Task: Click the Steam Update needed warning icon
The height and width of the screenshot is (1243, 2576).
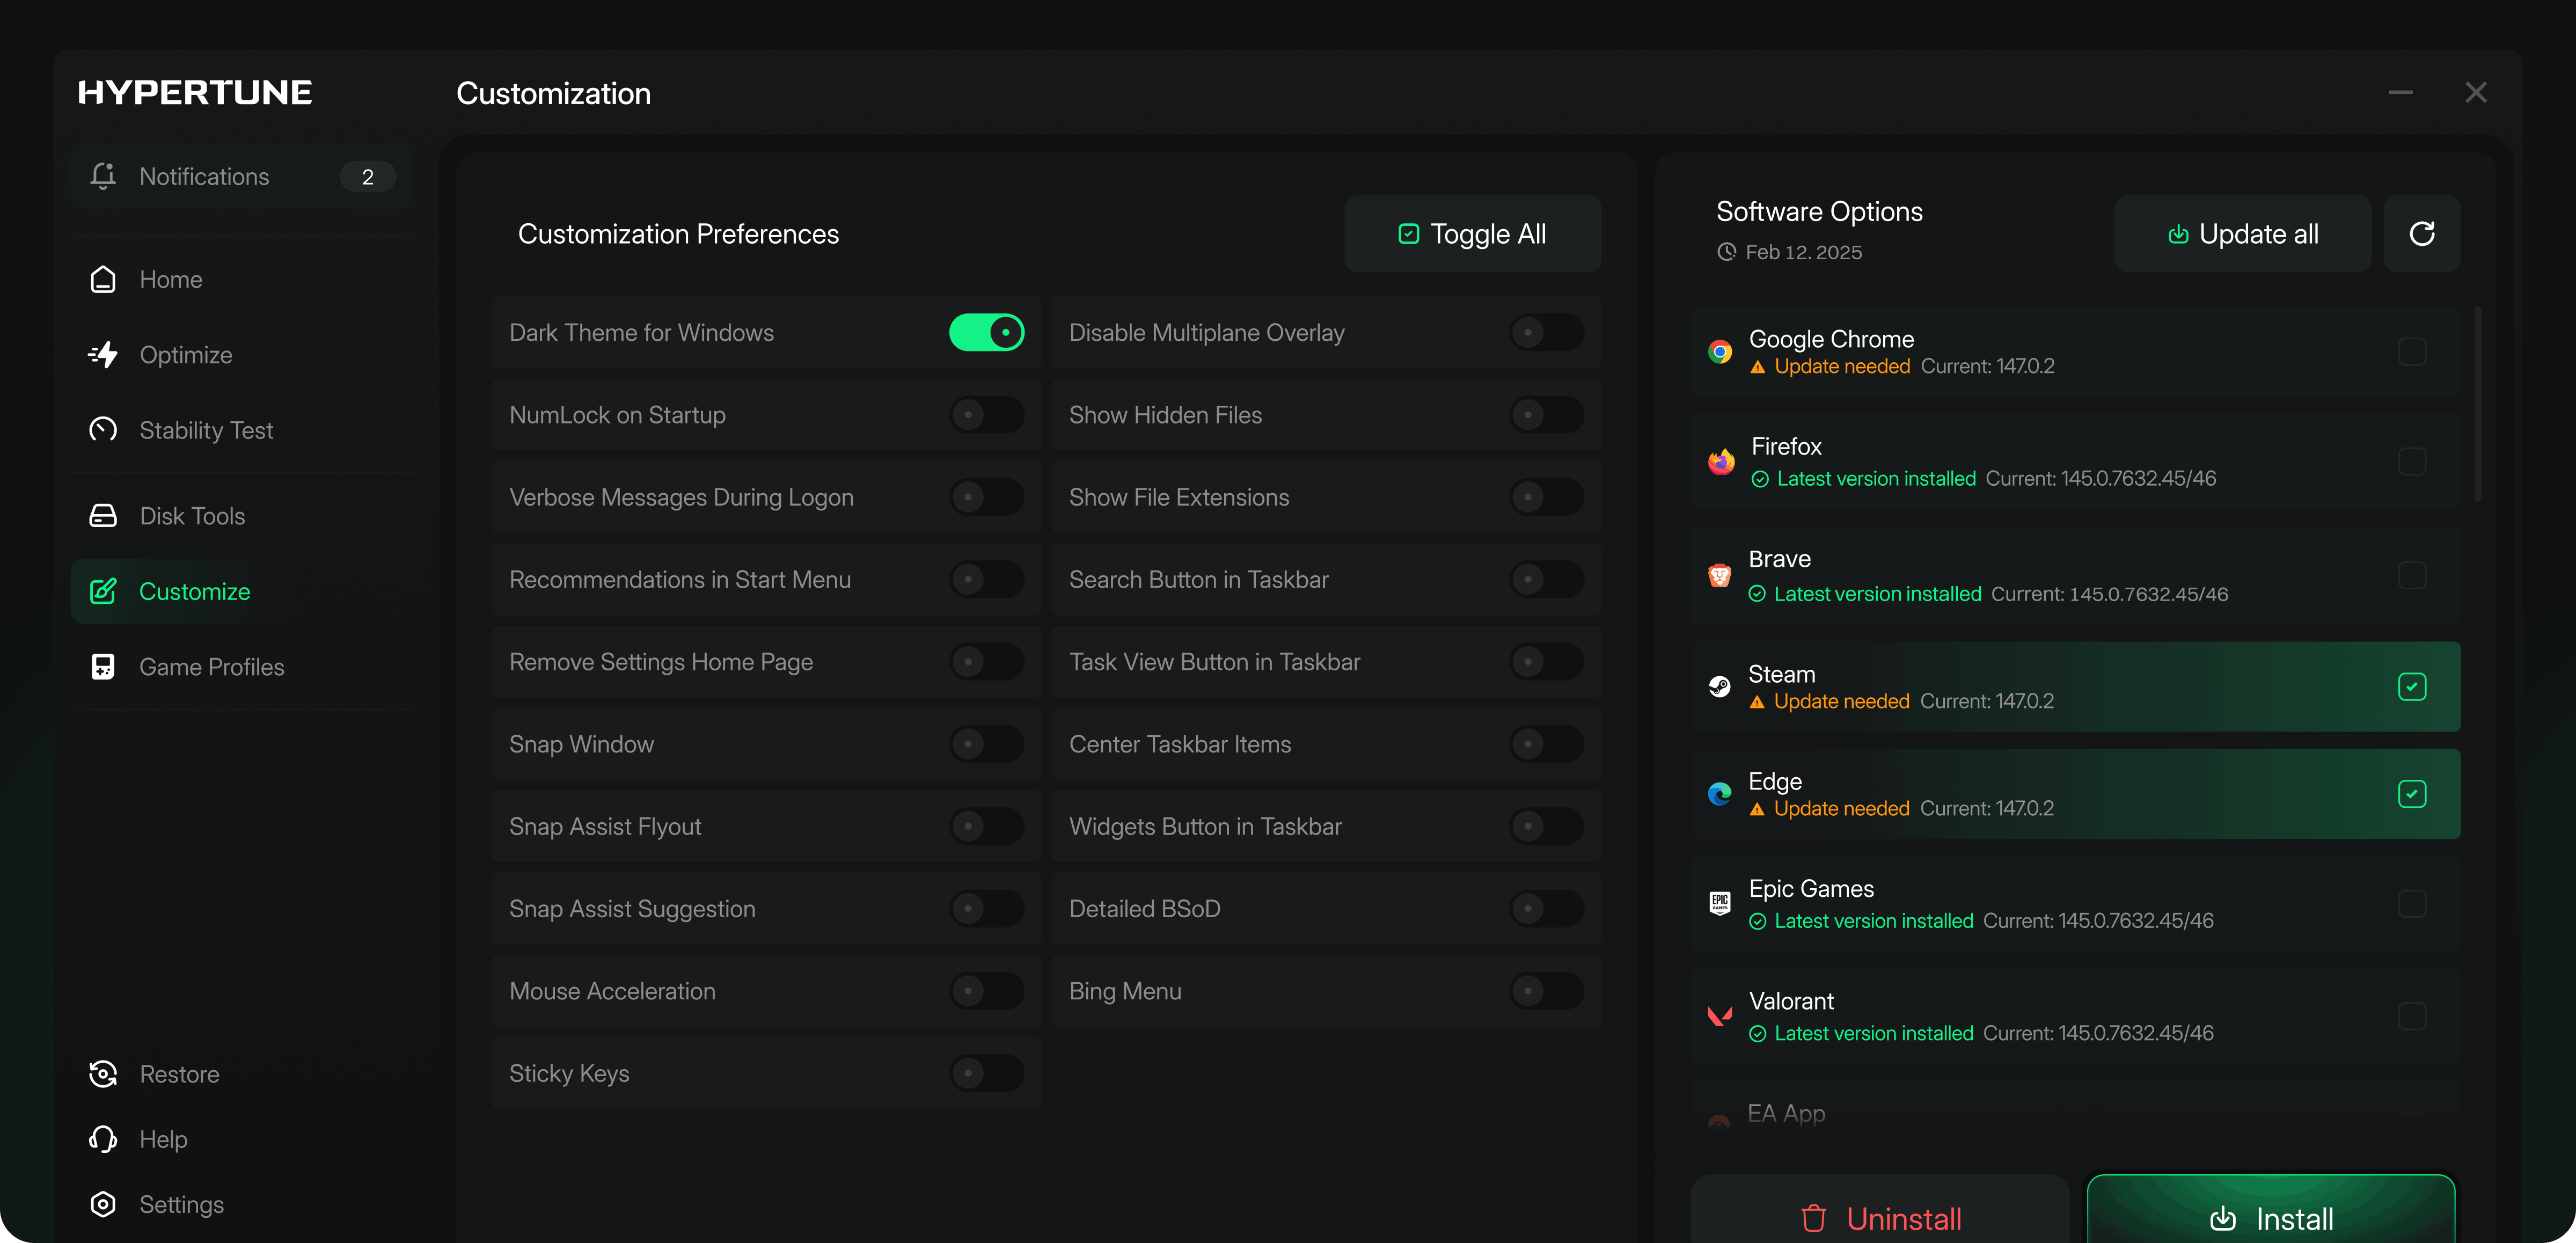Action: coord(1757,702)
